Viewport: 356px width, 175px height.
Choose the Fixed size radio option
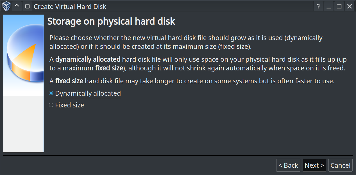tap(51, 105)
